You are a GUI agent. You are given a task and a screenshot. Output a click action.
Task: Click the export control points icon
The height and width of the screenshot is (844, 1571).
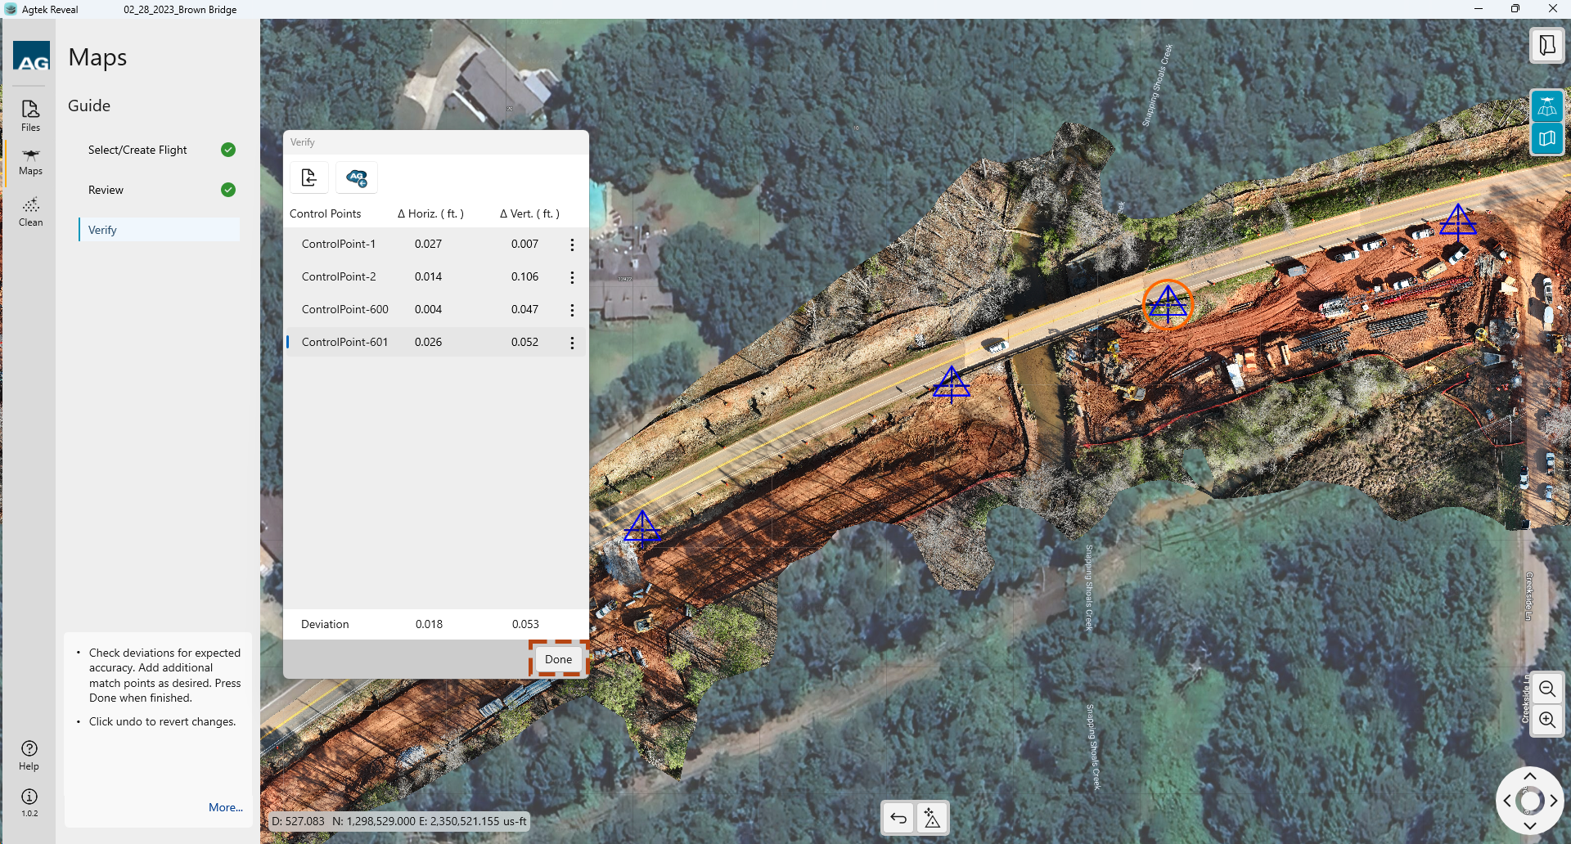(x=309, y=177)
